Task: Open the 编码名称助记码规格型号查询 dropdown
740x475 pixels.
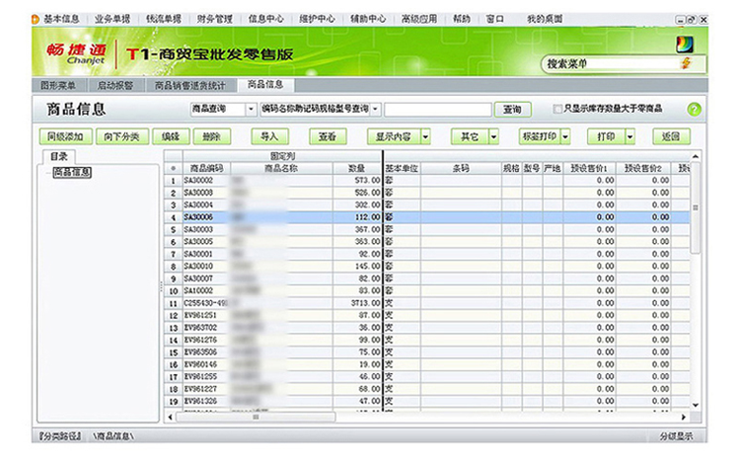Action: click(376, 110)
